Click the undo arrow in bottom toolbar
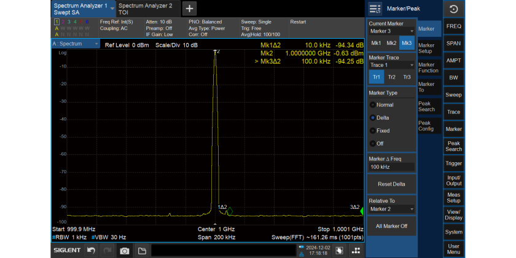The width and height of the screenshot is (516, 258). click(x=91, y=251)
